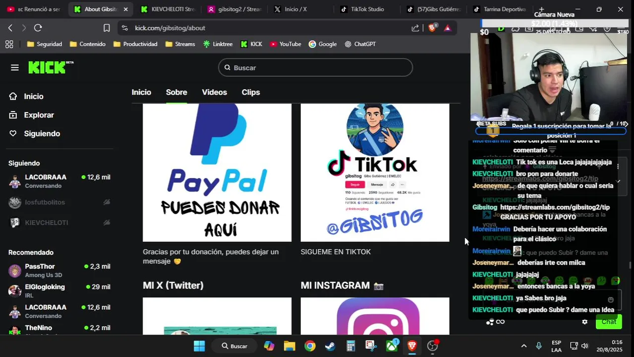Open the Contenido bookmarks folder
Screen dimensions: 634x357
[x=88, y=44]
